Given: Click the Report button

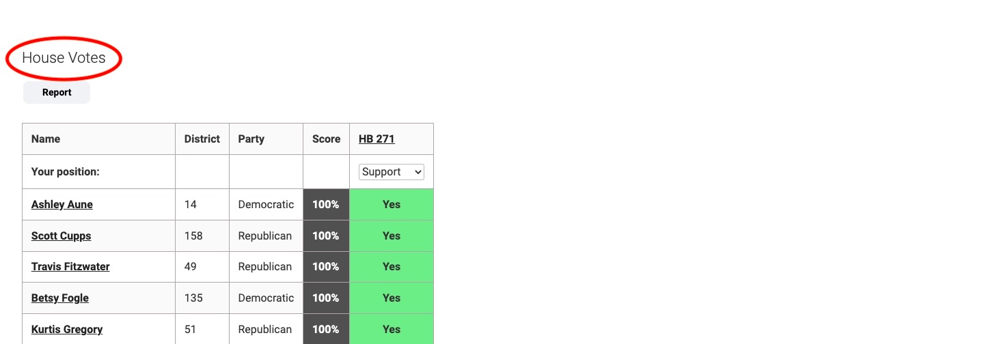Looking at the screenshot, I should click(x=57, y=93).
